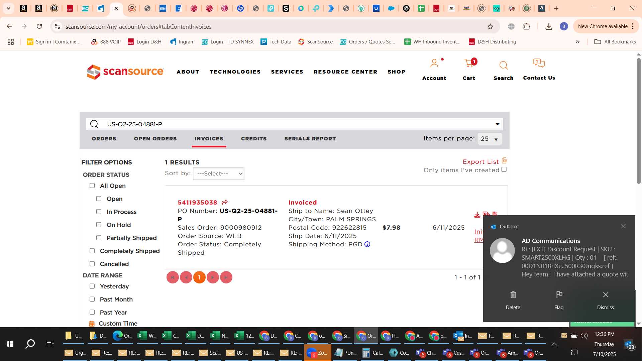Image resolution: width=642 pixels, height=361 pixels.
Task: Open the Sort by select dropdown
Action: tap(219, 173)
